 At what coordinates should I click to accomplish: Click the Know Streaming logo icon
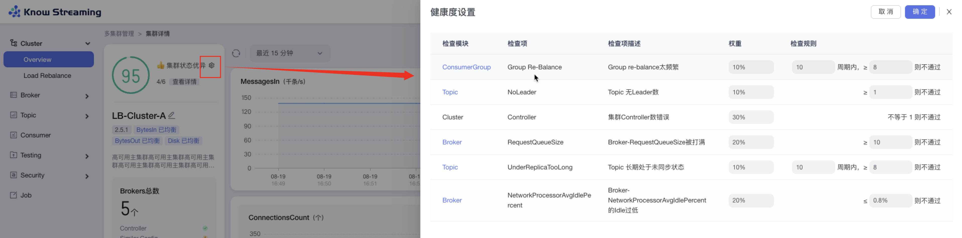[x=15, y=12]
